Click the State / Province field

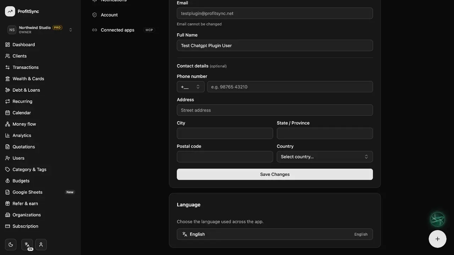click(325, 133)
